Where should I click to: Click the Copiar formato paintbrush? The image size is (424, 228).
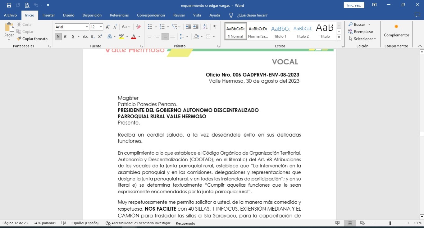pyautogui.click(x=32, y=39)
